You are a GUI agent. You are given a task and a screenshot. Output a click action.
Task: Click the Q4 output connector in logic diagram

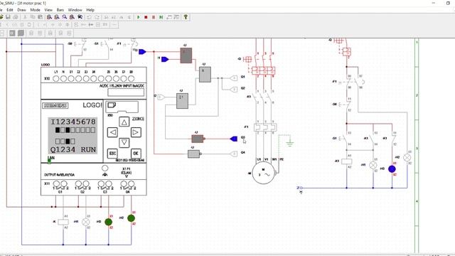coord(234,154)
